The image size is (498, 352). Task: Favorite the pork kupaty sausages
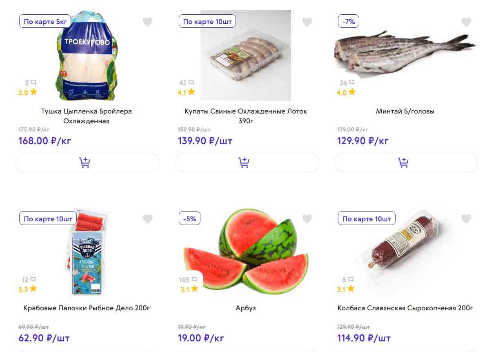point(307,22)
